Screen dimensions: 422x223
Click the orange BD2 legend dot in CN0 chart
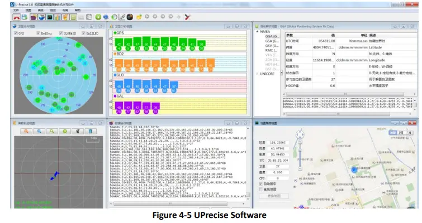coord(115,54)
